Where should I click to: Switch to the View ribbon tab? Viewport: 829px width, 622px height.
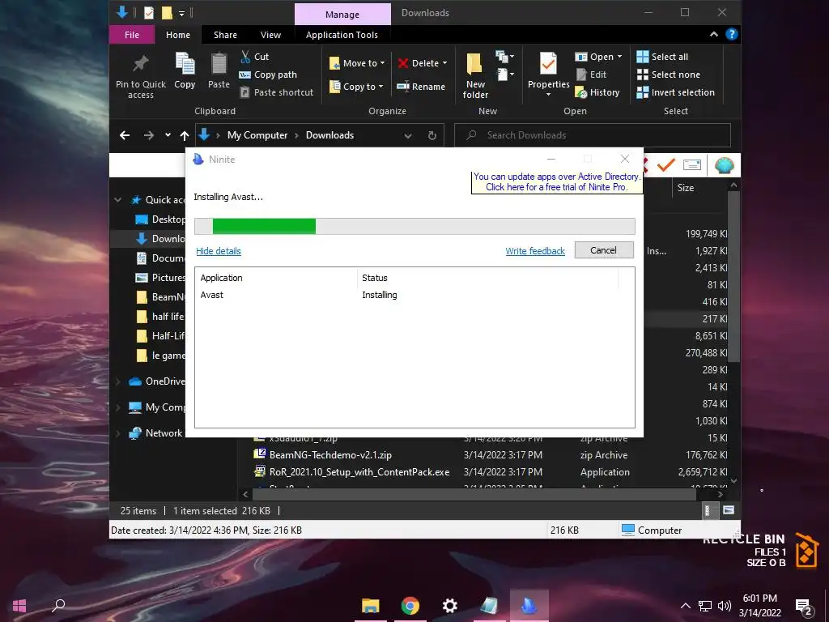(x=270, y=35)
